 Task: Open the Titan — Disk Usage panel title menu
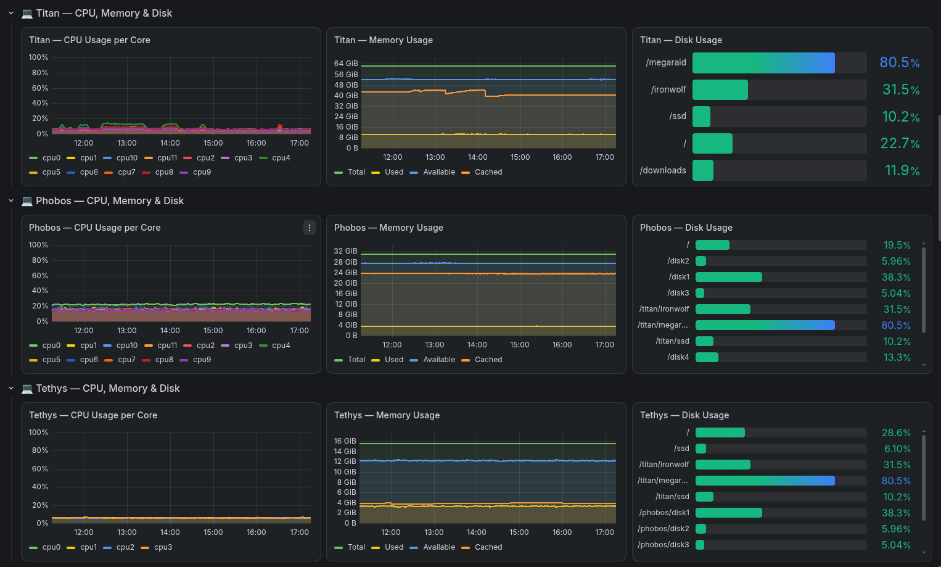point(681,40)
